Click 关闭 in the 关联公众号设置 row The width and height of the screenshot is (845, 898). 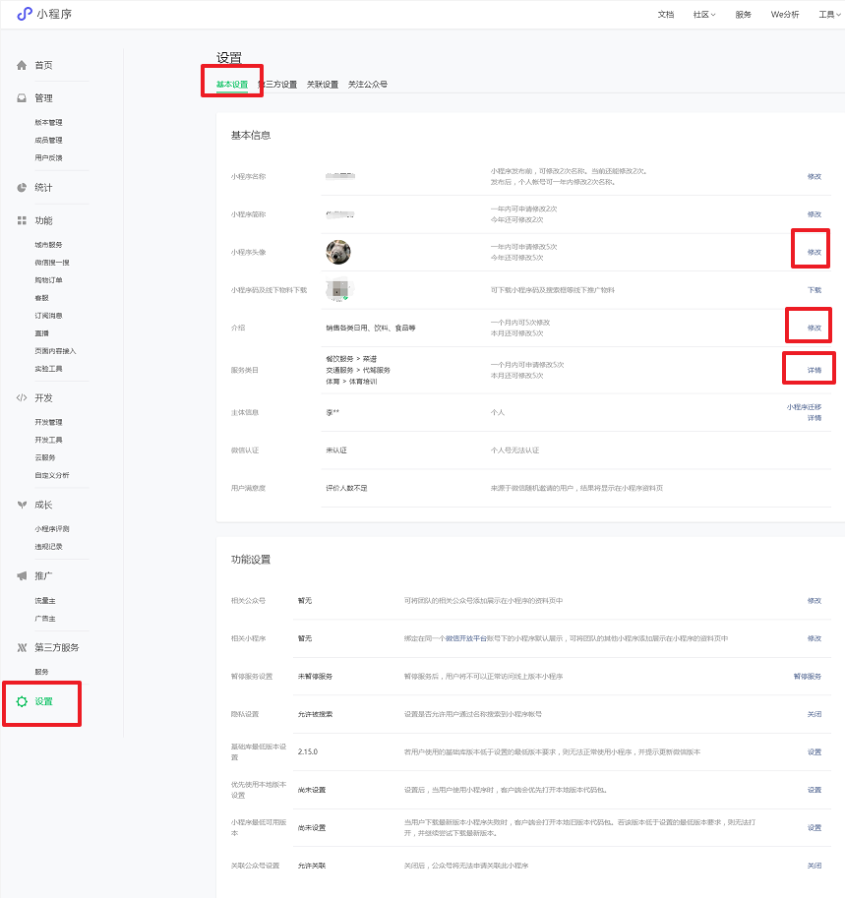tap(815, 866)
